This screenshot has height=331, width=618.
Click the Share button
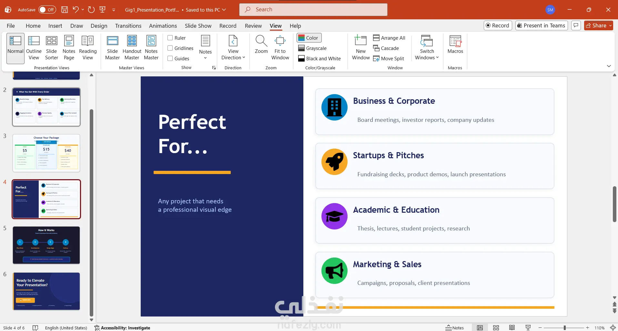tap(596, 25)
